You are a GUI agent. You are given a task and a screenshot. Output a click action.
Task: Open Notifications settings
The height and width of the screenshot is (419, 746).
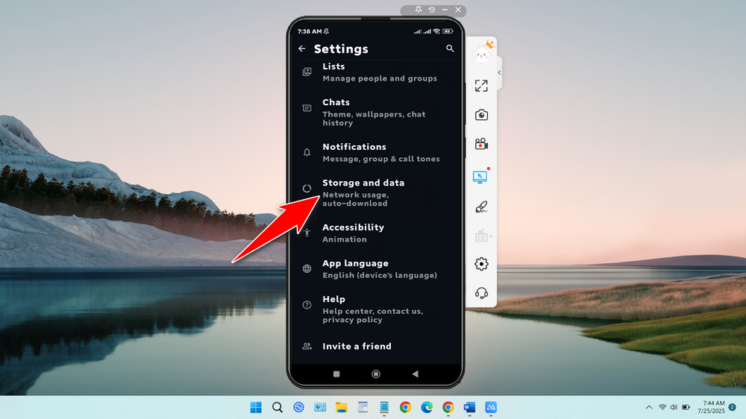[376, 152]
